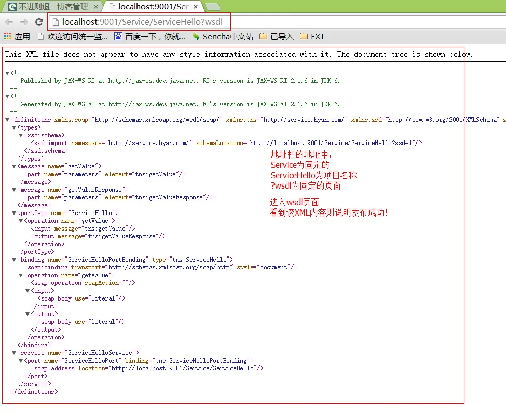This screenshot has height=414, width=506.
Task: Click the closing </service> tag
Action: [x=34, y=384]
